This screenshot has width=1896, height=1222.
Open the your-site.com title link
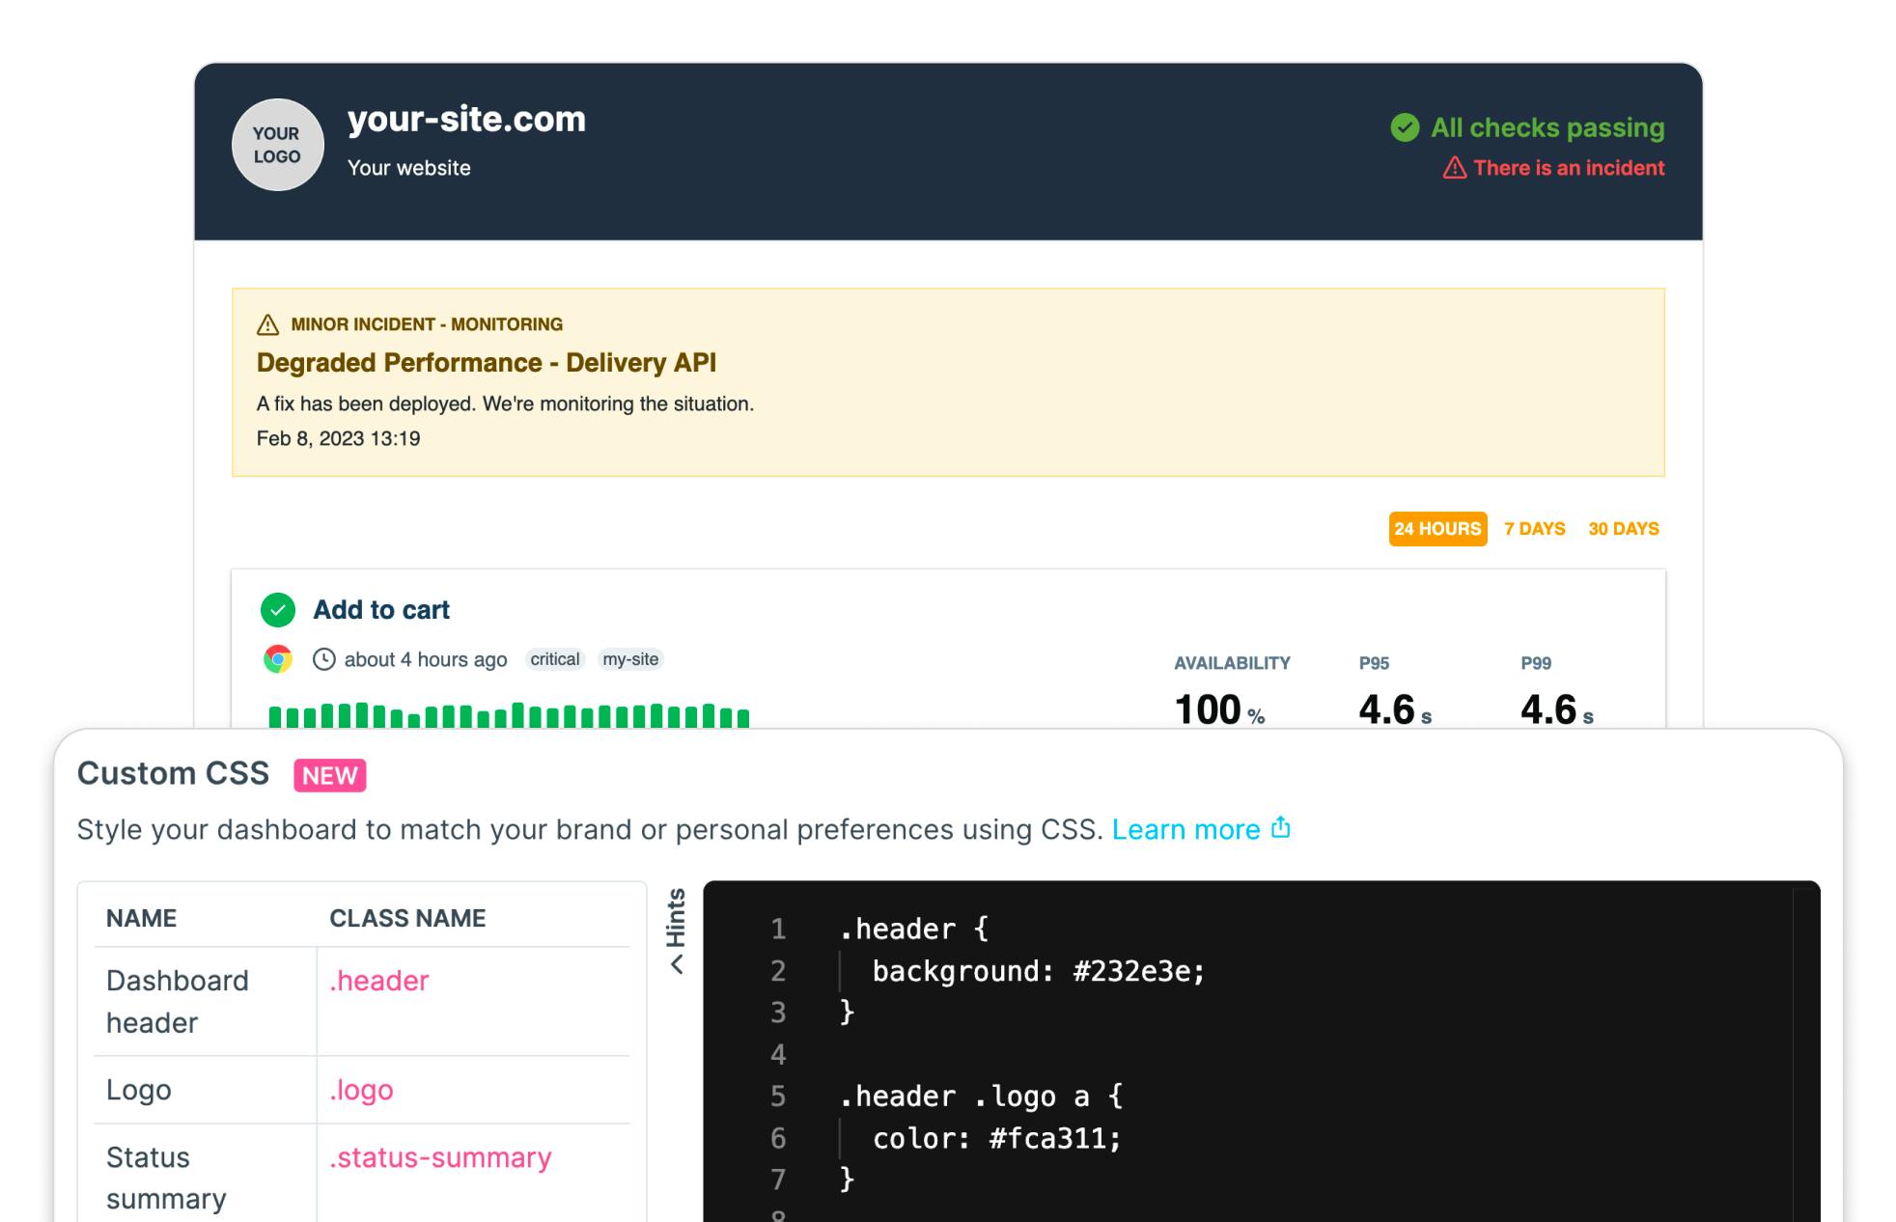pos(466,119)
